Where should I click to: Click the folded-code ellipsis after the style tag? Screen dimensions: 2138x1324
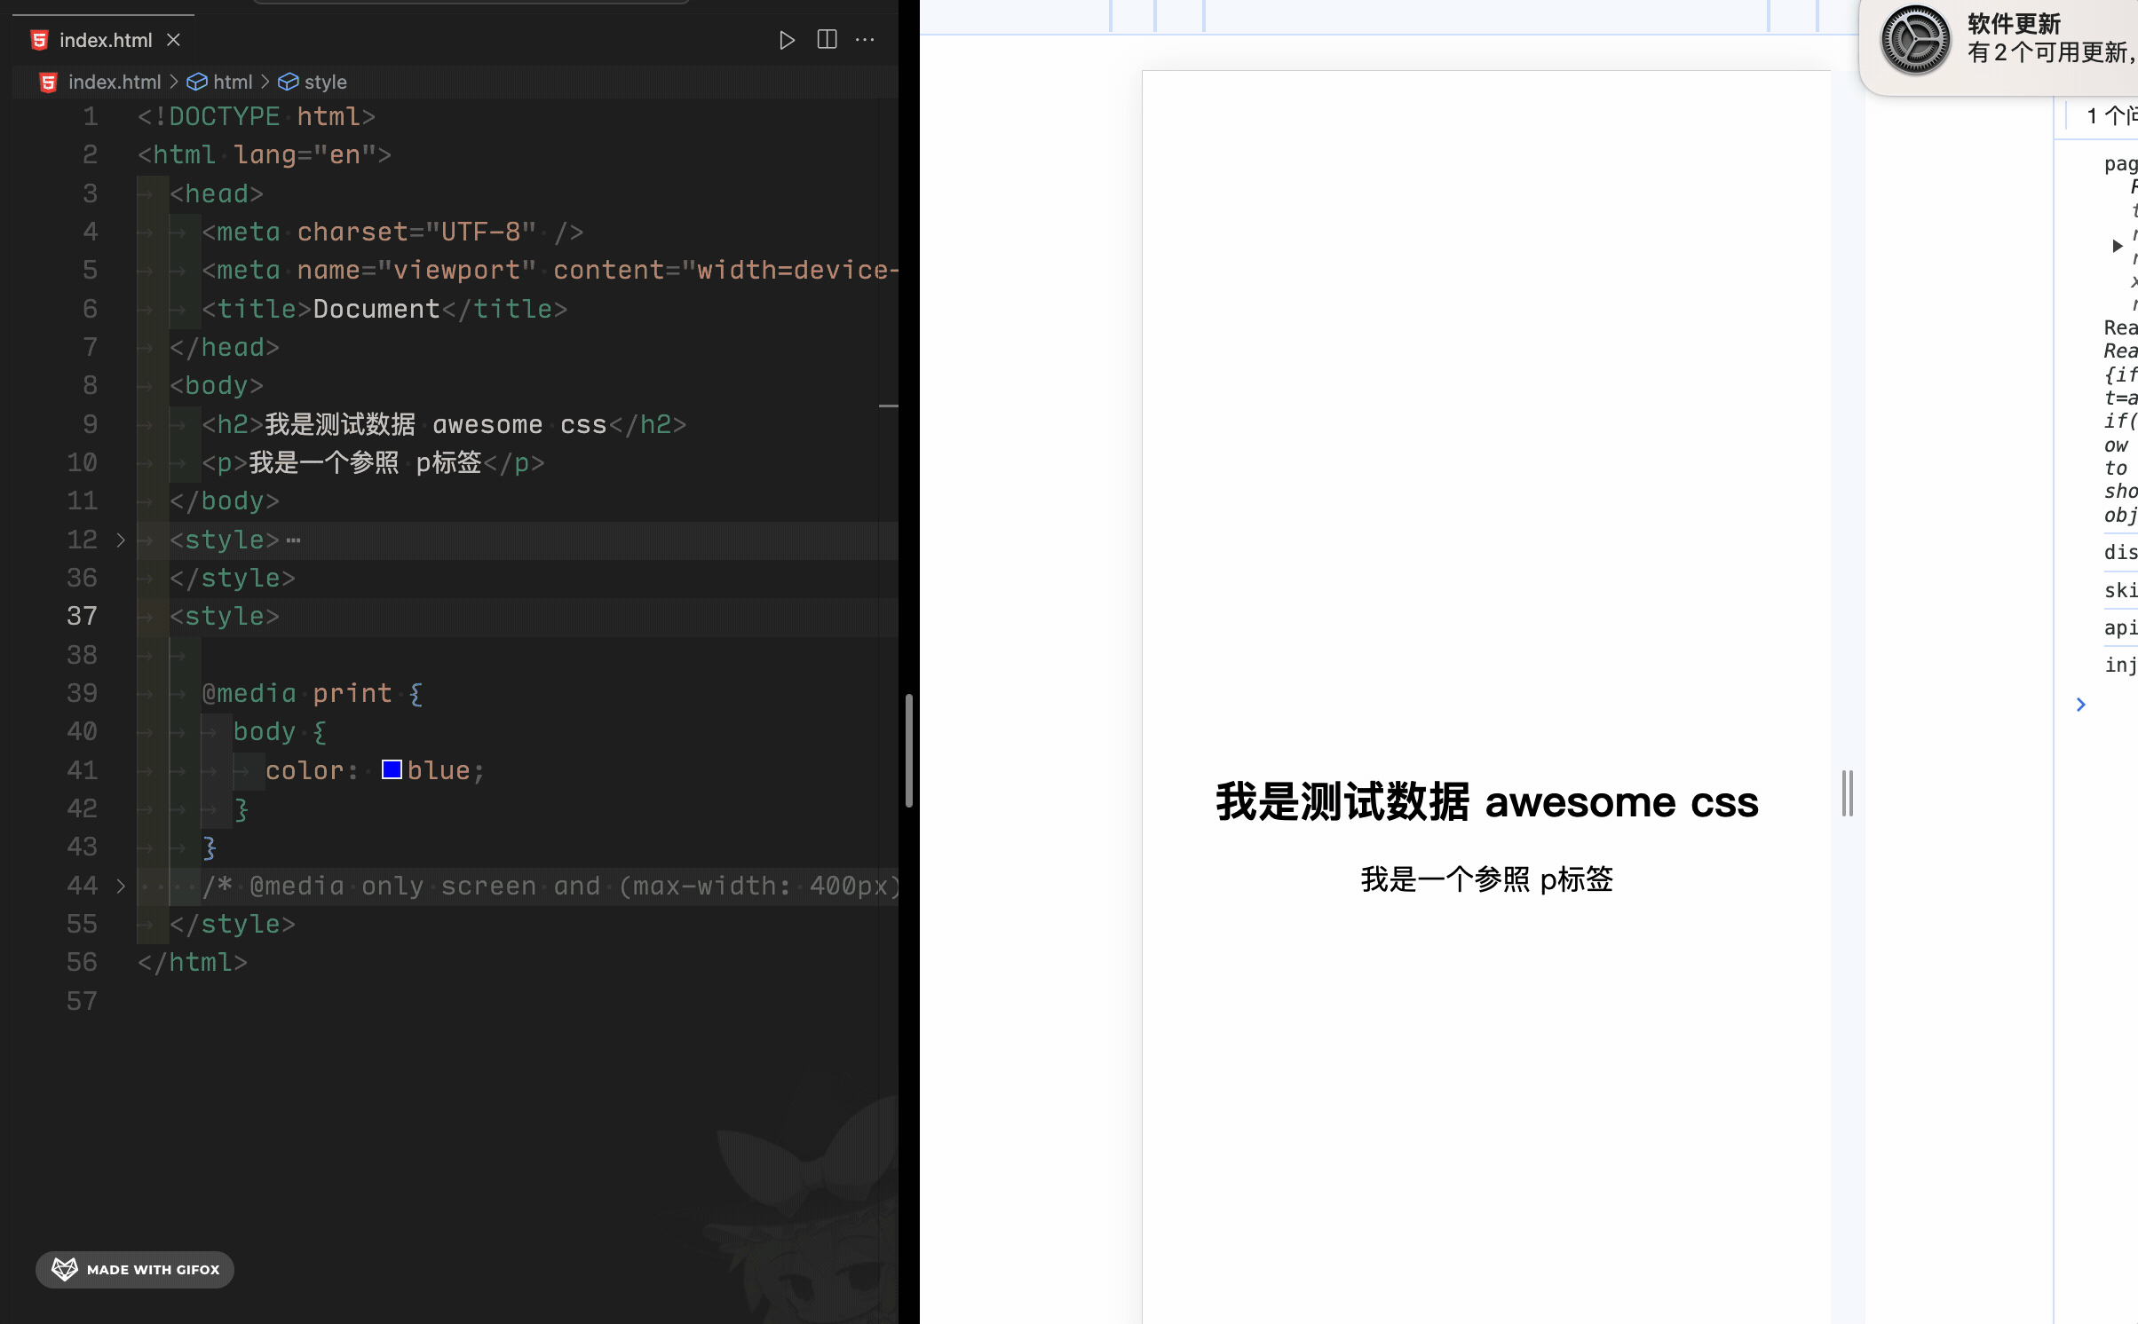pos(294,540)
